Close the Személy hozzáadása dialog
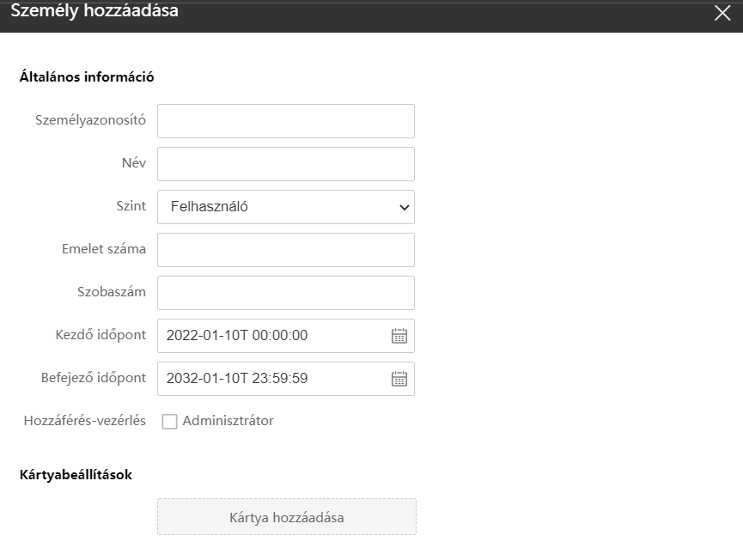This screenshot has height=548, width=743. 722,13
